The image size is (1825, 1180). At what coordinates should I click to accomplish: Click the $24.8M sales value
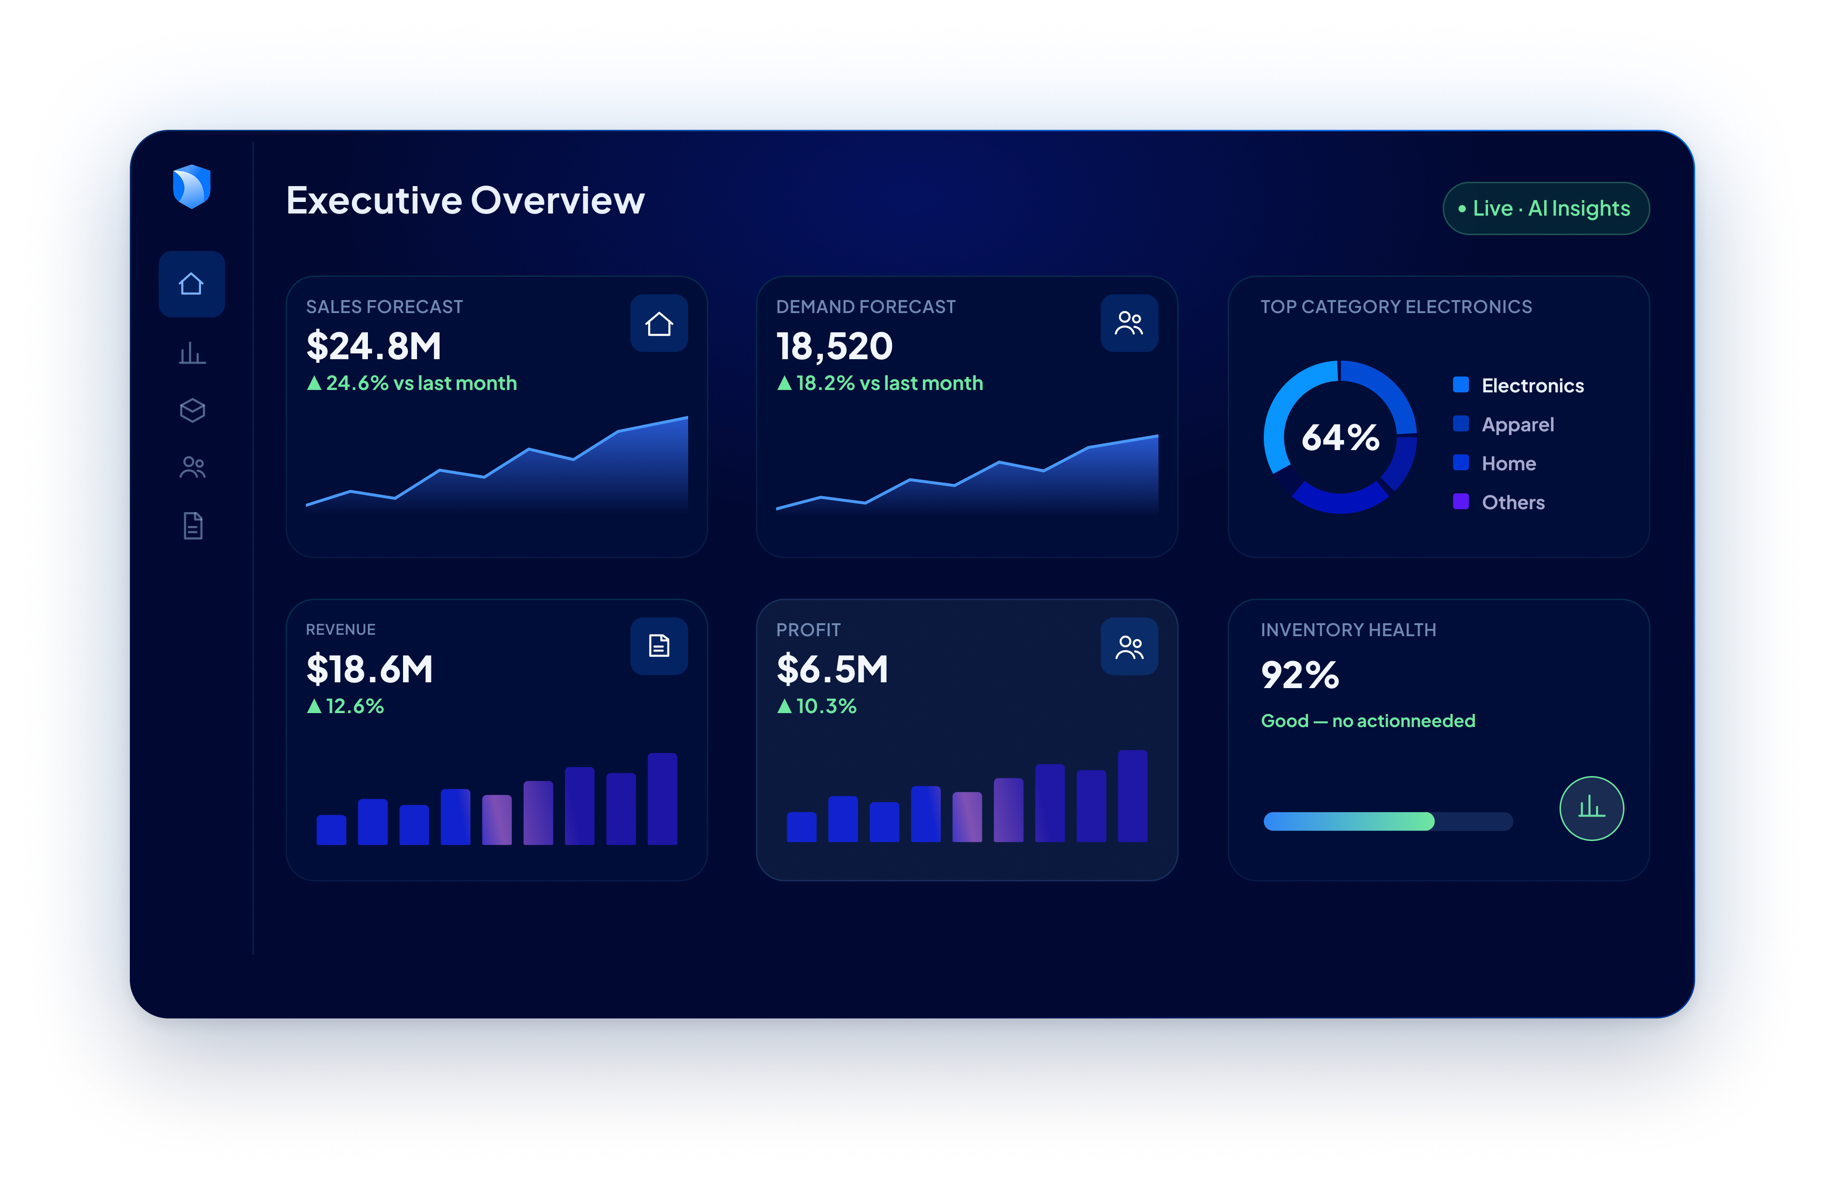point(374,346)
